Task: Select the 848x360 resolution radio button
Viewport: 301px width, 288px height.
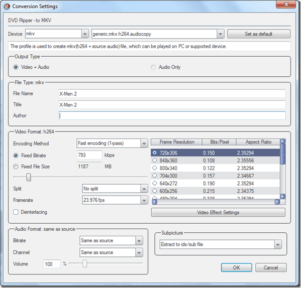Action: [x=155, y=160]
